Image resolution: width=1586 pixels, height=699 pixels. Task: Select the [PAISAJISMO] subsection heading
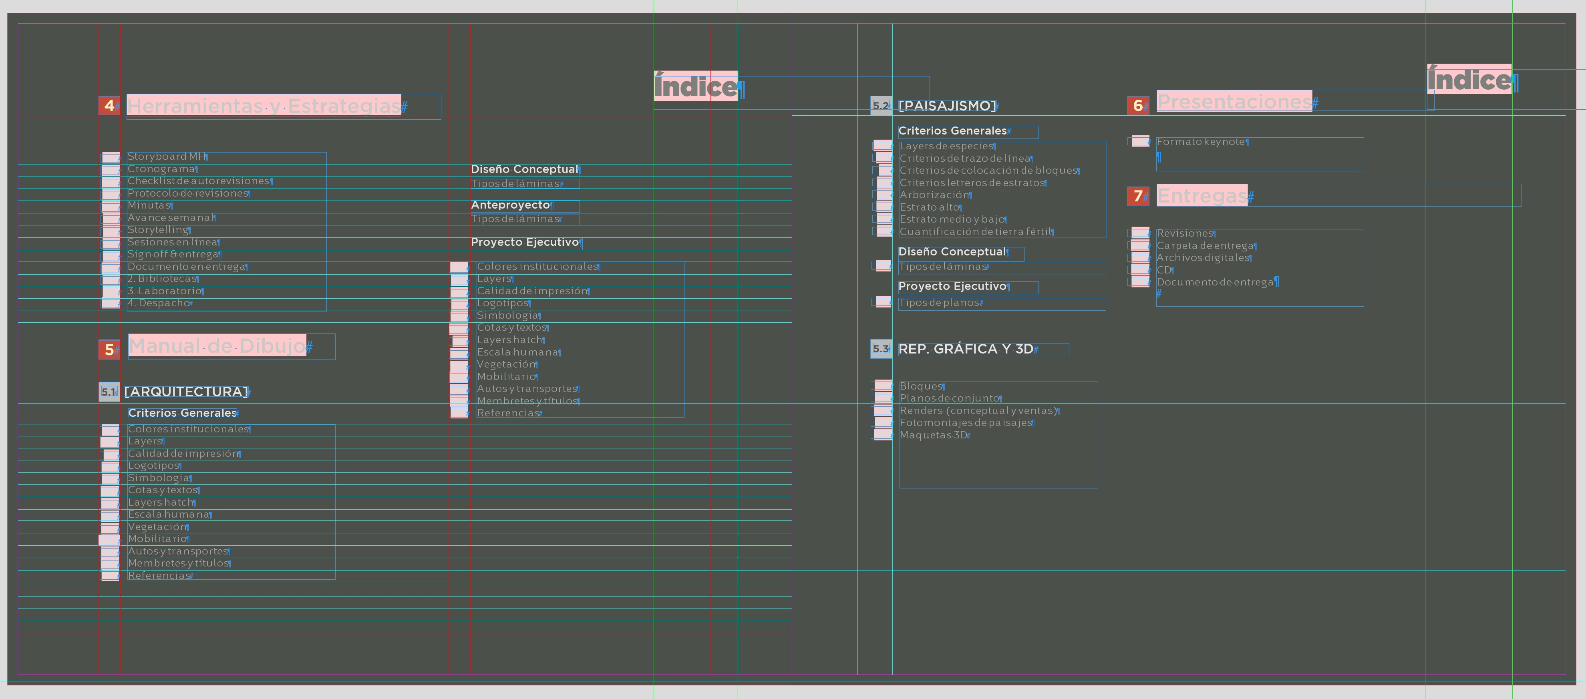[947, 106]
